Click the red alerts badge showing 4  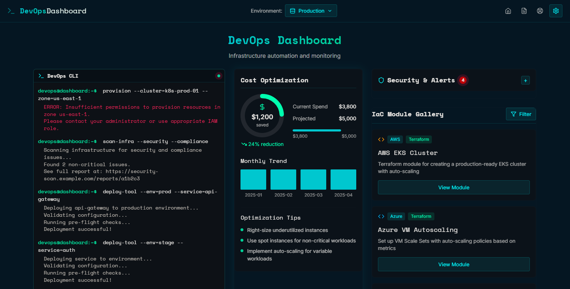463,80
